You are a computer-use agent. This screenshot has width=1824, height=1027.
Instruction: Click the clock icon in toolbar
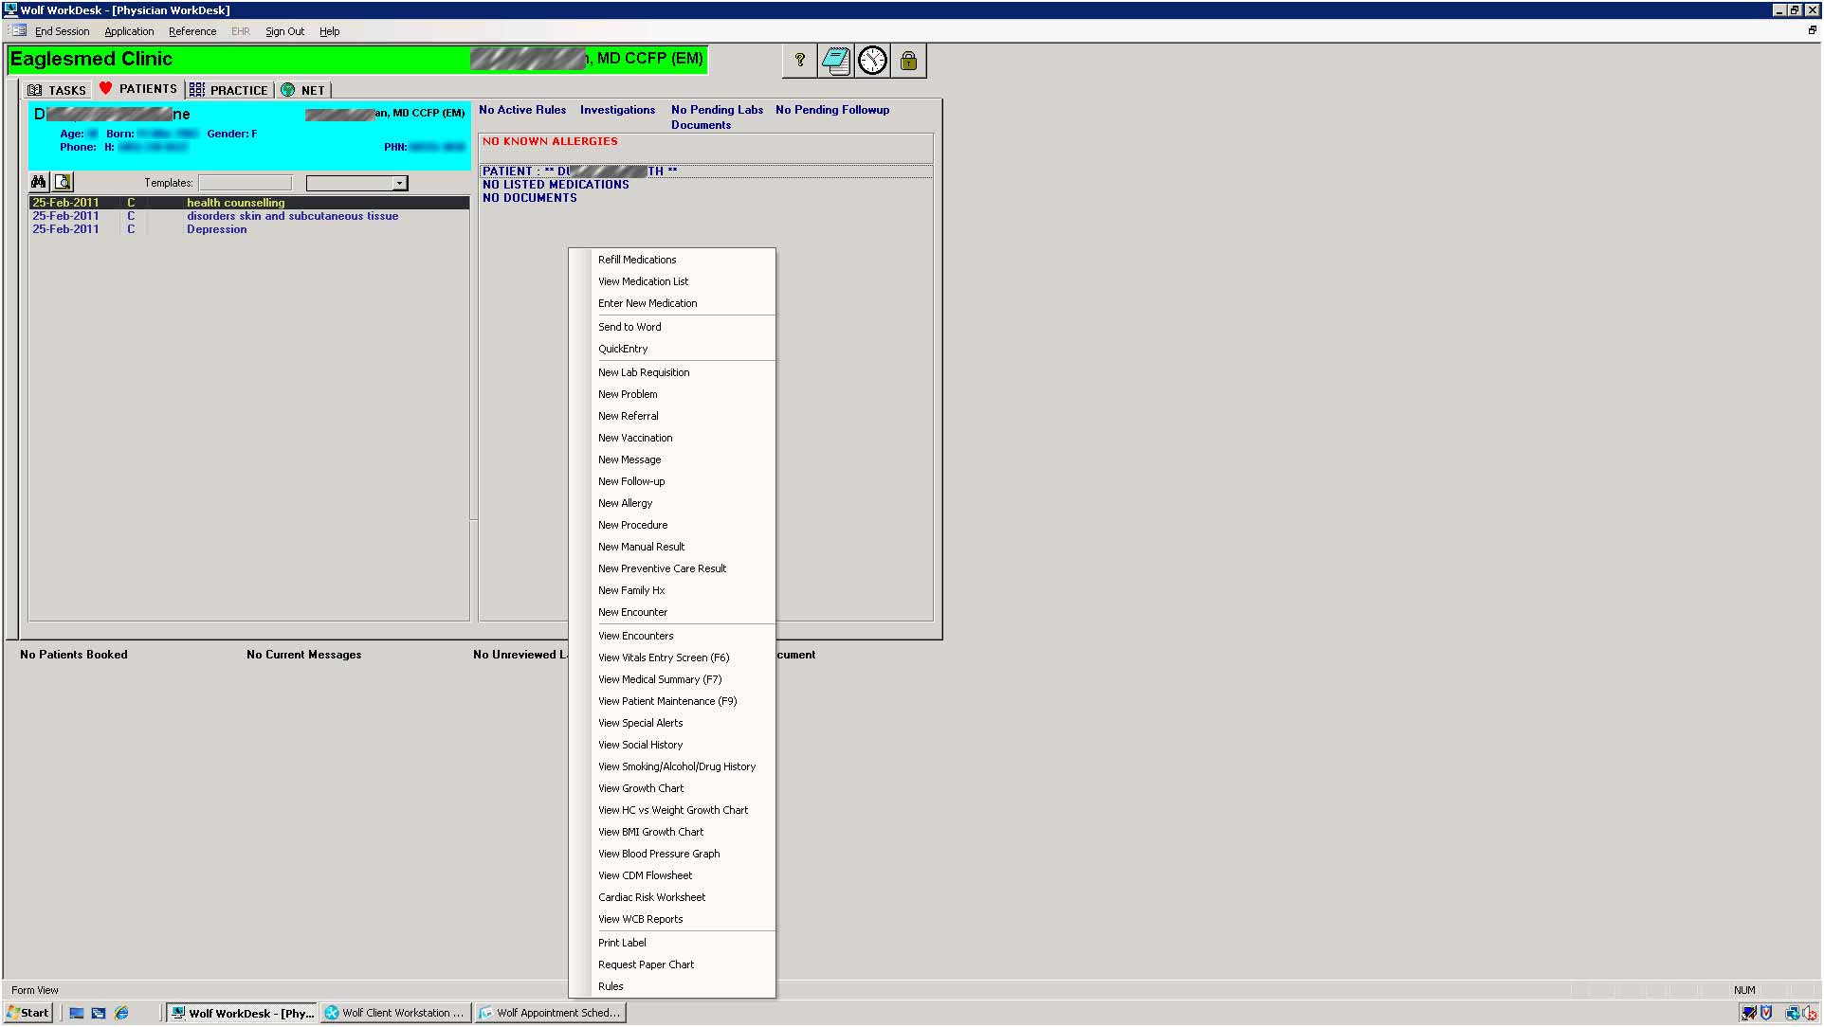(872, 61)
